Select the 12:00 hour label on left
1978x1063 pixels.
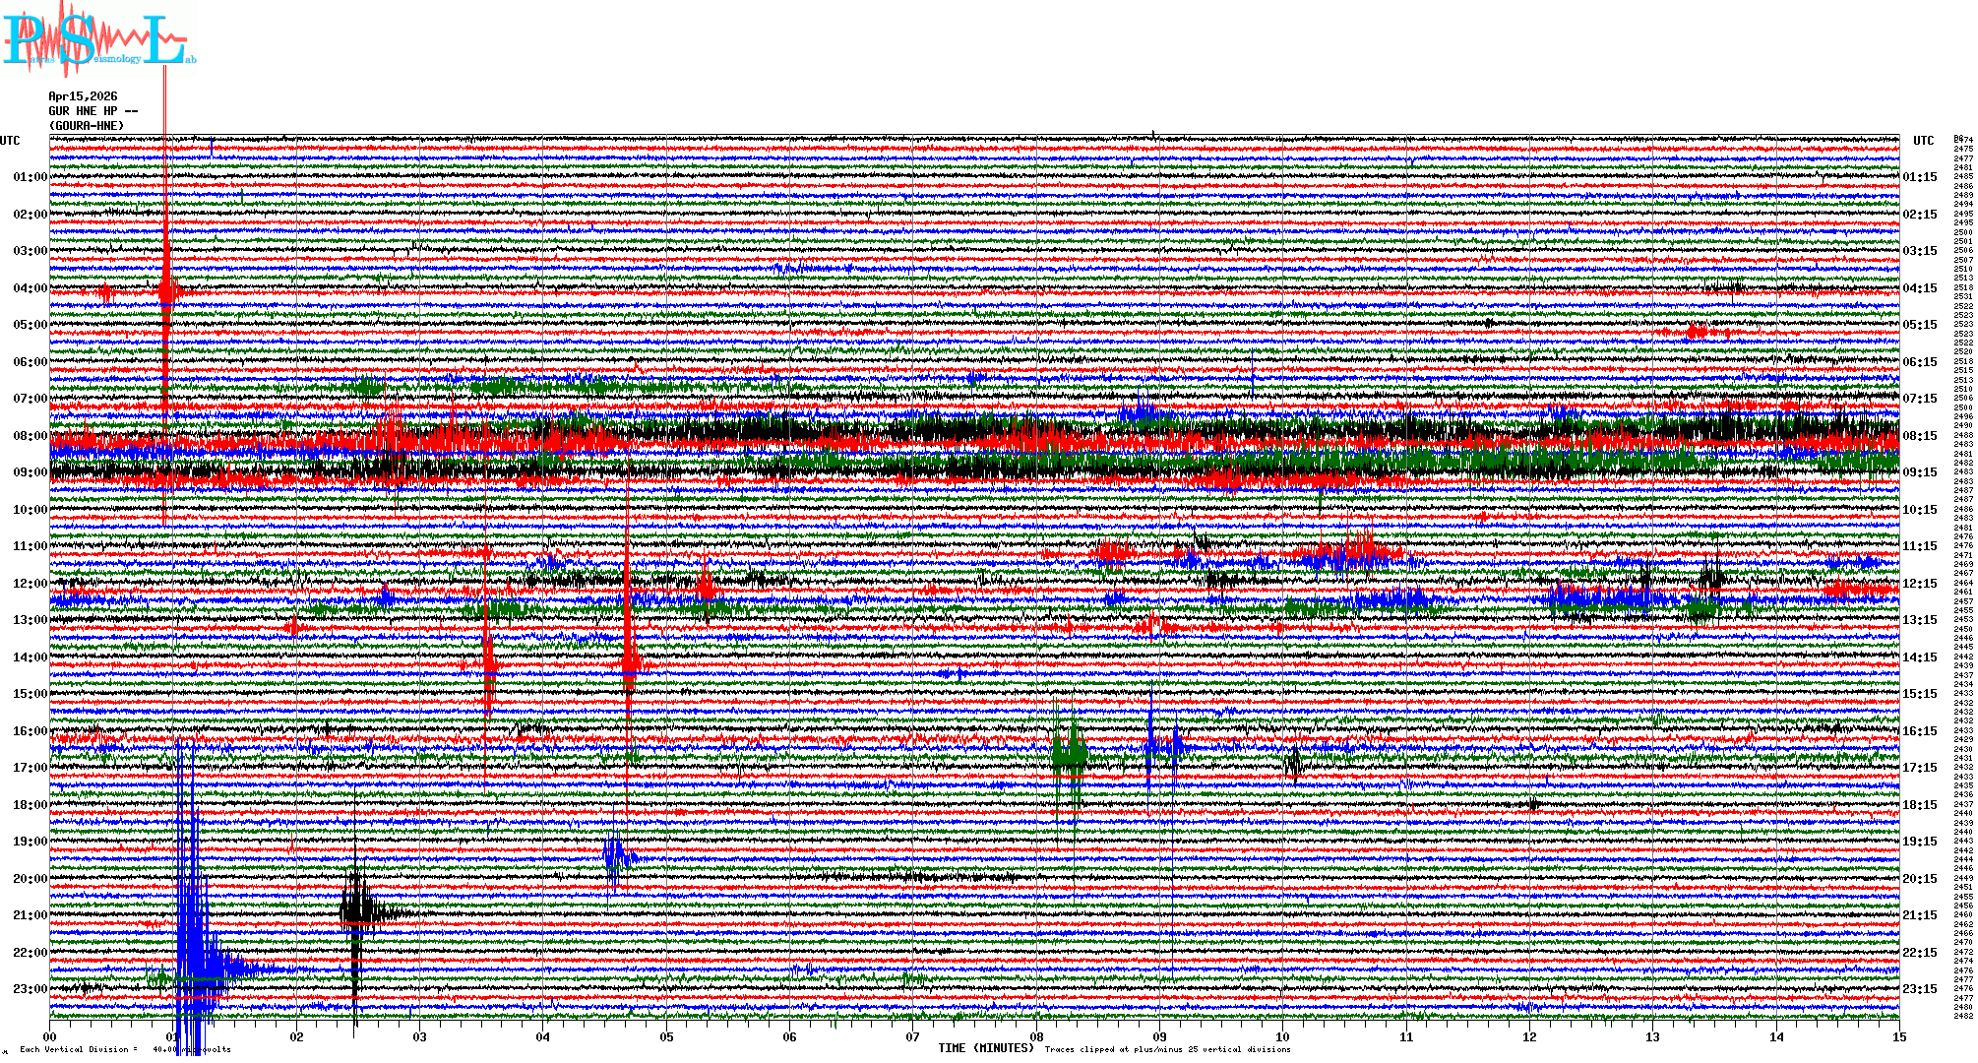click(x=30, y=584)
